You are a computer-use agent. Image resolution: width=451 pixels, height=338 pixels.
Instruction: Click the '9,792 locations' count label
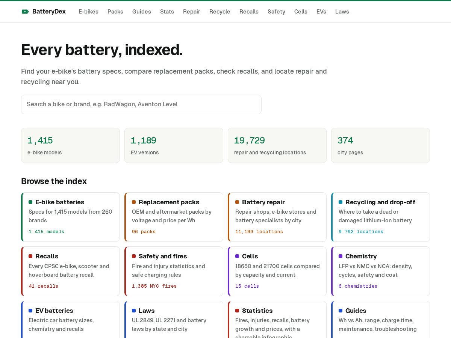(361, 232)
